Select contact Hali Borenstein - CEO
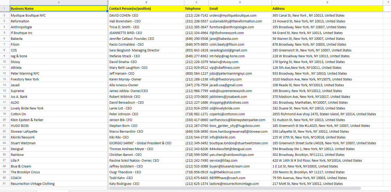The image size is (391, 192). click(x=146, y=21)
